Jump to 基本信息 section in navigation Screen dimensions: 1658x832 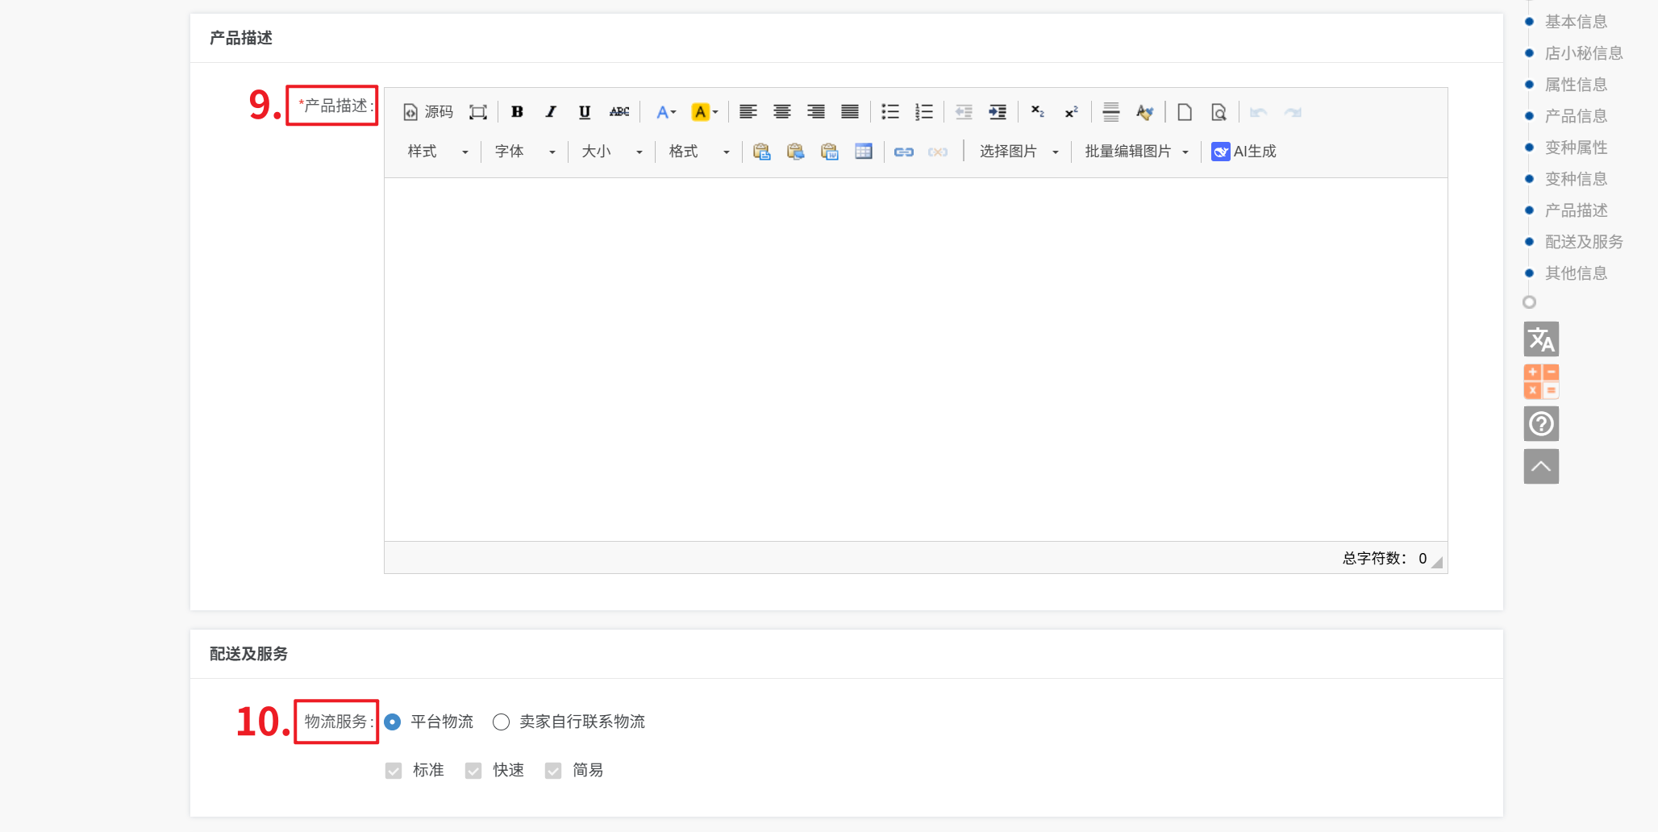click(x=1576, y=22)
